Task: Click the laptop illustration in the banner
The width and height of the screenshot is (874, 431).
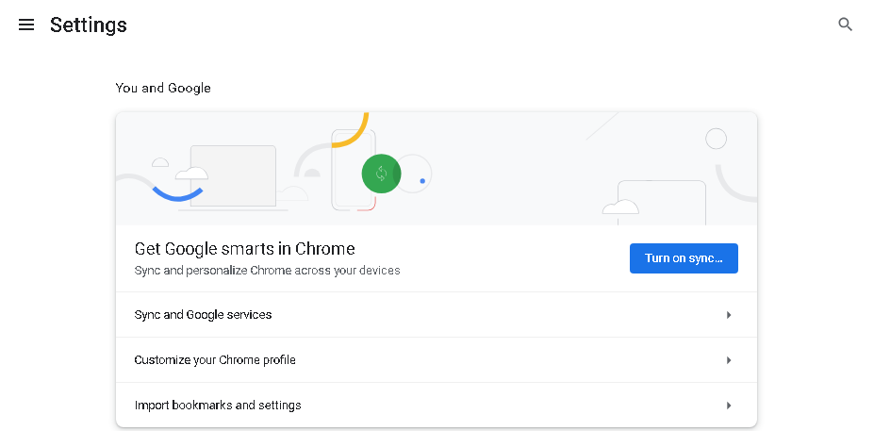Action: (233, 176)
